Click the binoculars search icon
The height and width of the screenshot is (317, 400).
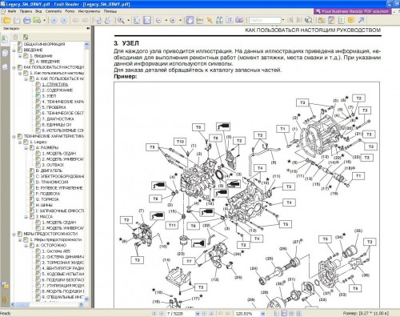click(x=219, y=20)
